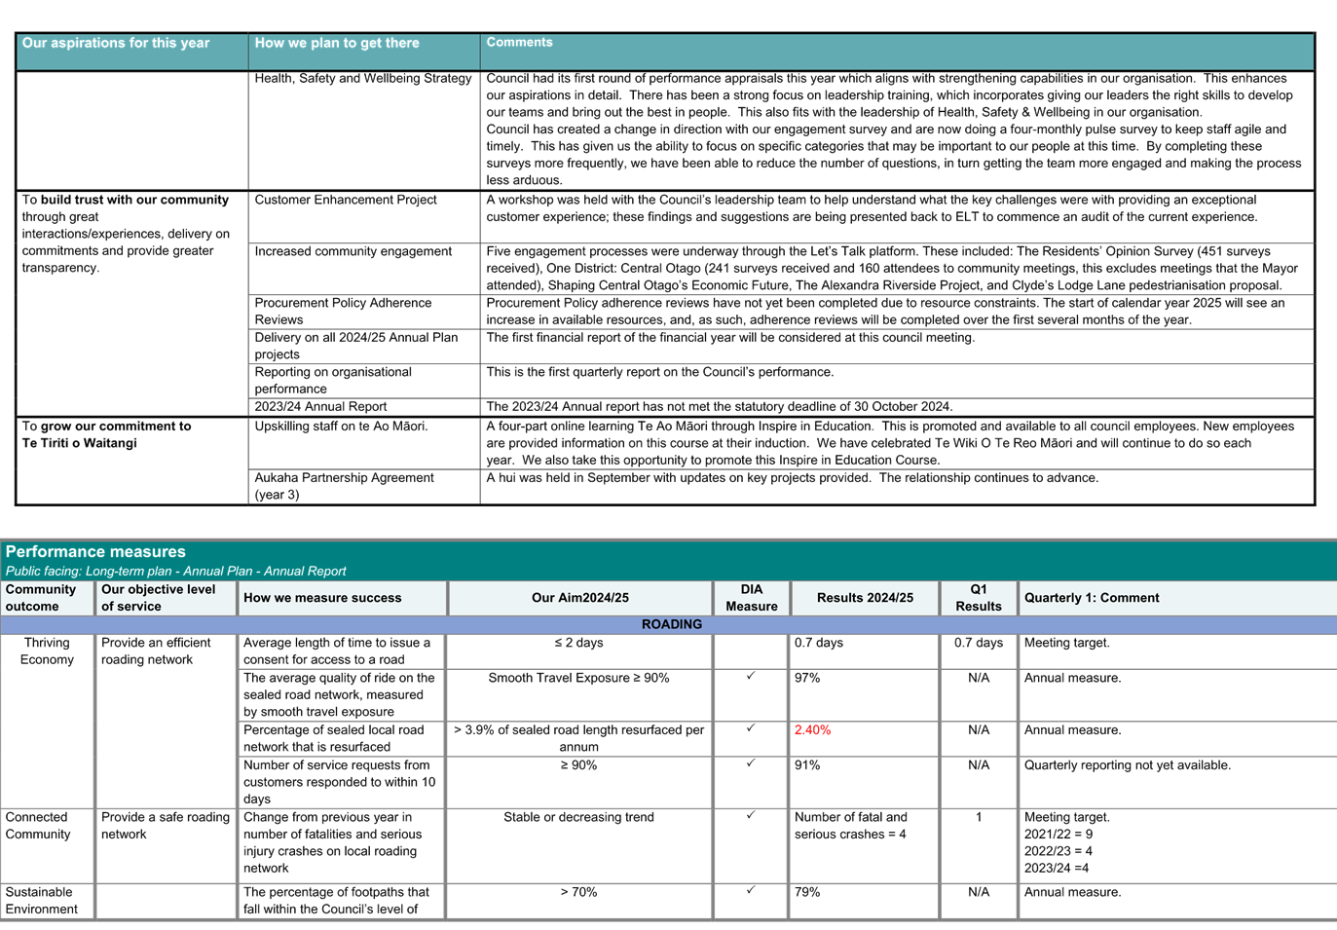The width and height of the screenshot is (1337, 930).
Task: Click the ROADING section header
Action: pos(672,624)
